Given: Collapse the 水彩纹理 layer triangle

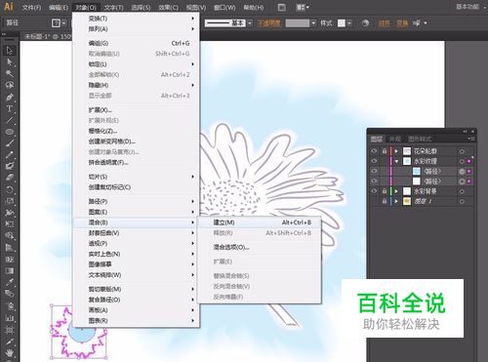Looking at the screenshot, I should click(396, 161).
